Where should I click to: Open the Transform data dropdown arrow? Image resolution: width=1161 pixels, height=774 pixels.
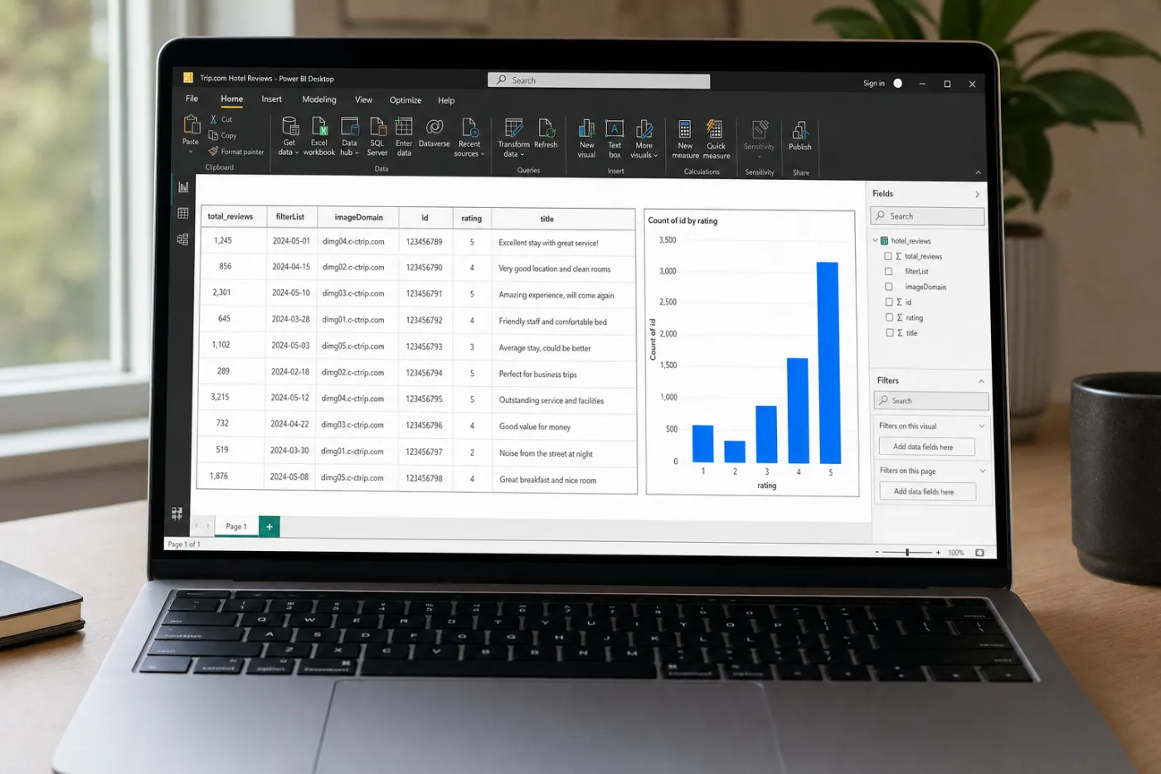[x=522, y=155]
